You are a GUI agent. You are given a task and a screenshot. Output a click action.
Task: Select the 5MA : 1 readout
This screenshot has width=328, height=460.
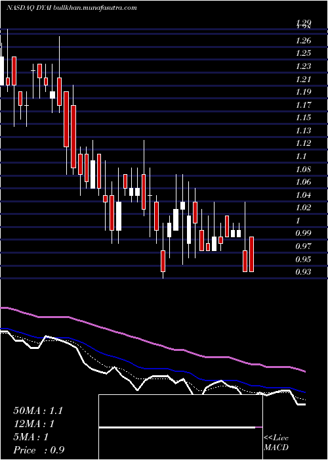click(31, 437)
